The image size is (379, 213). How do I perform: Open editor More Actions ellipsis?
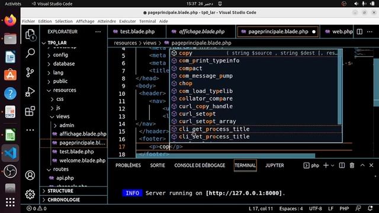click(x=370, y=31)
